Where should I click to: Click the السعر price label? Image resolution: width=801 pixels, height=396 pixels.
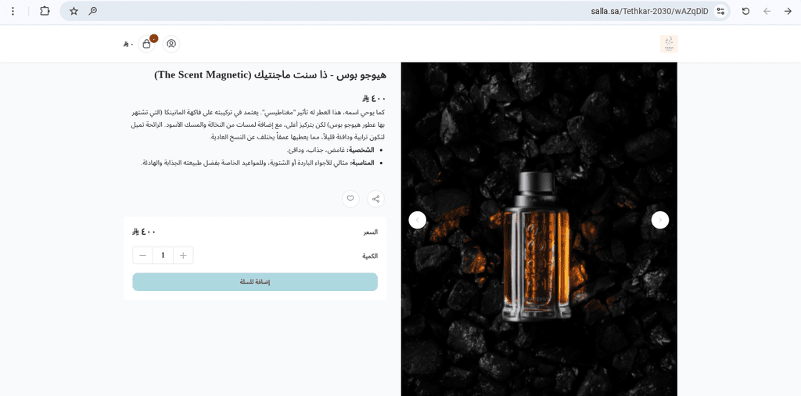pyautogui.click(x=370, y=232)
